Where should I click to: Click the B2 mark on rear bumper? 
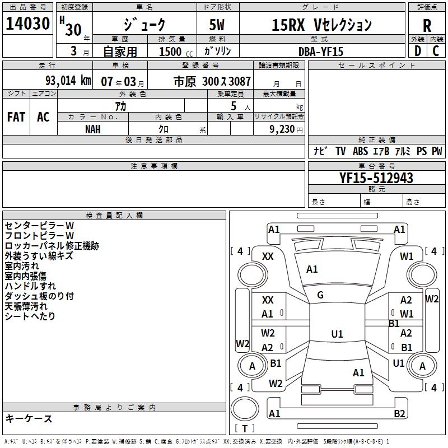point(399,413)
